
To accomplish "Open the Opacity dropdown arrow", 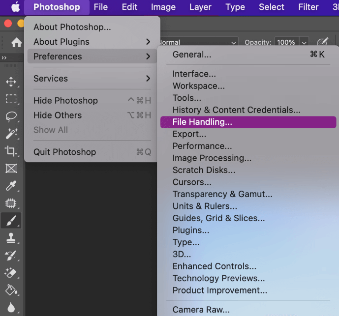I will 305,42.
